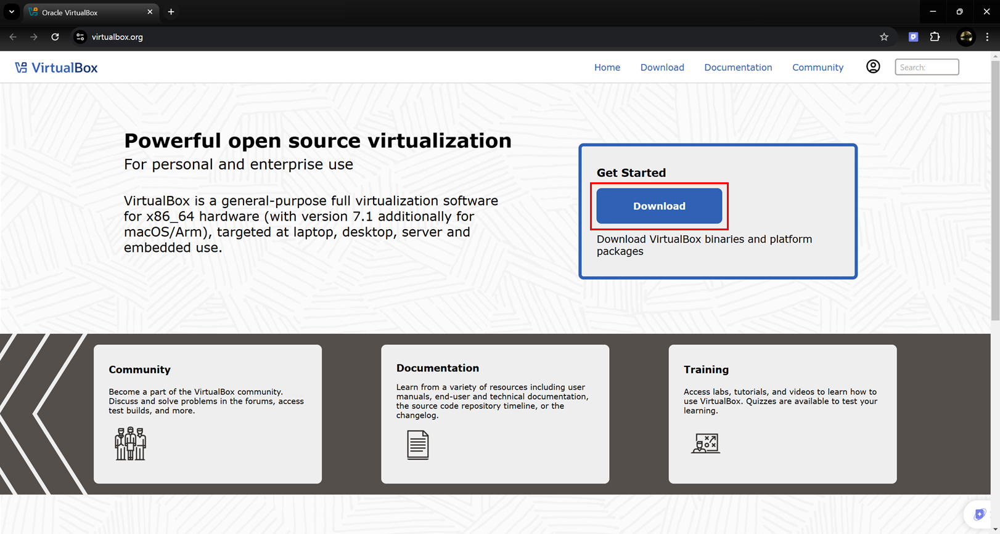The image size is (1000, 534).
Task: Open the tab search dropdown arrow
Action: pyautogui.click(x=11, y=12)
